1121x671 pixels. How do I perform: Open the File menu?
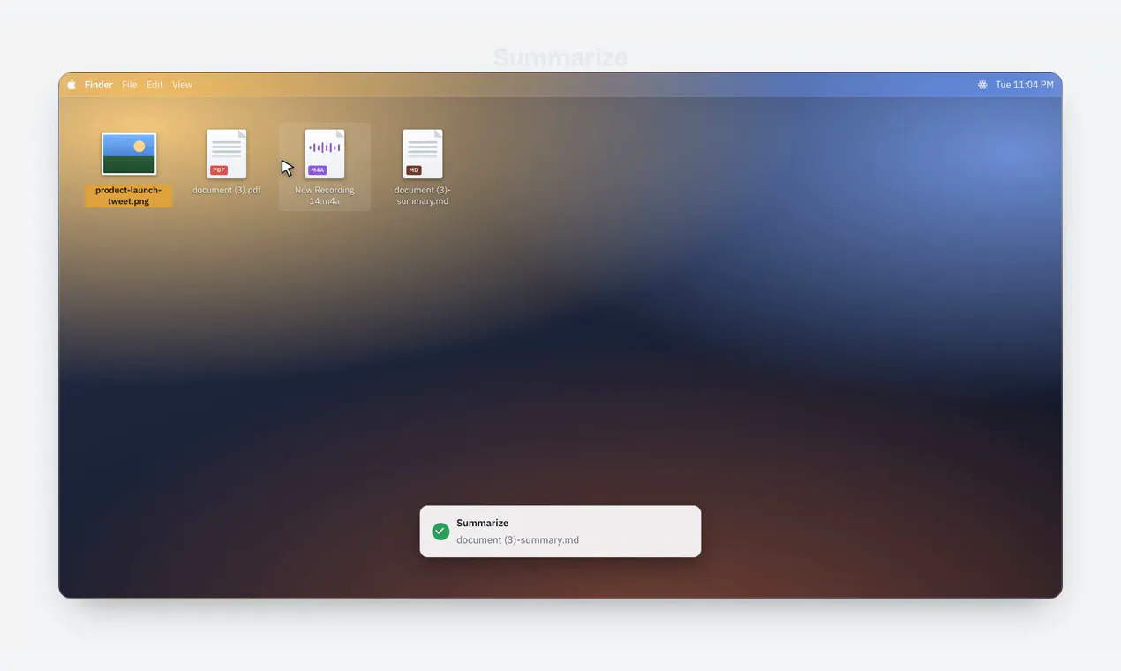click(x=129, y=85)
